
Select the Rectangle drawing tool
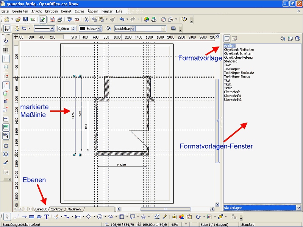[x=31, y=217]
